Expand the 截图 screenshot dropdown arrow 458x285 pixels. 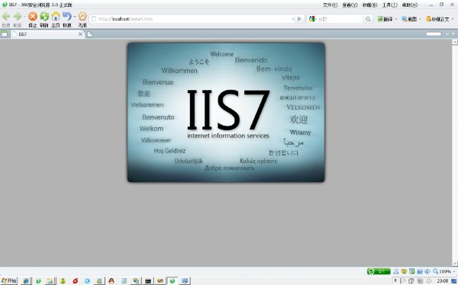(x=421, y=19)
